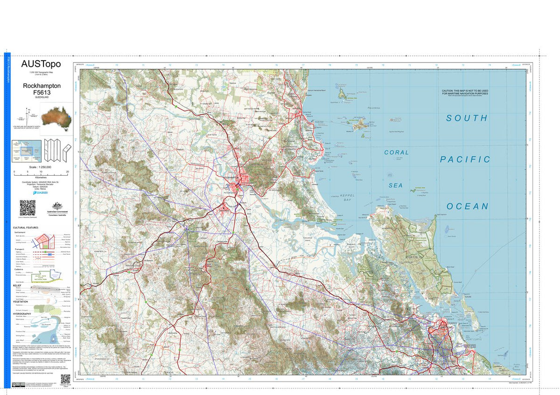Select the HYDROGRAPHY legend heading
Viewport: 560px width, 395px height.
click(22, 314)
